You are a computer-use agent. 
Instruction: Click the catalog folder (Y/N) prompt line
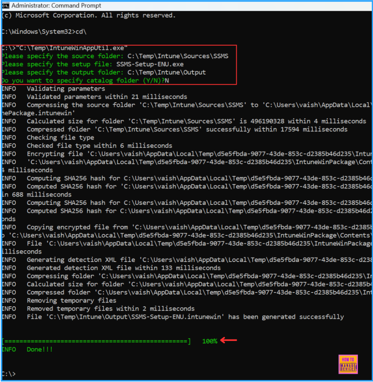pos(85,81)
